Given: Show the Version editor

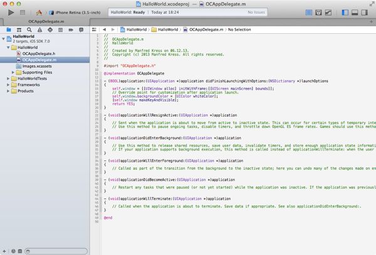Looking at the screenshot, I should click(328, 13).
